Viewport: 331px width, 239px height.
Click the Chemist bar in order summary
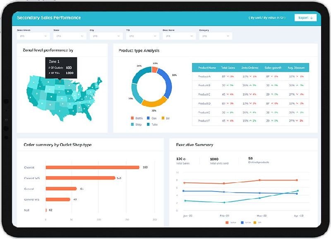tap(92, 167)
